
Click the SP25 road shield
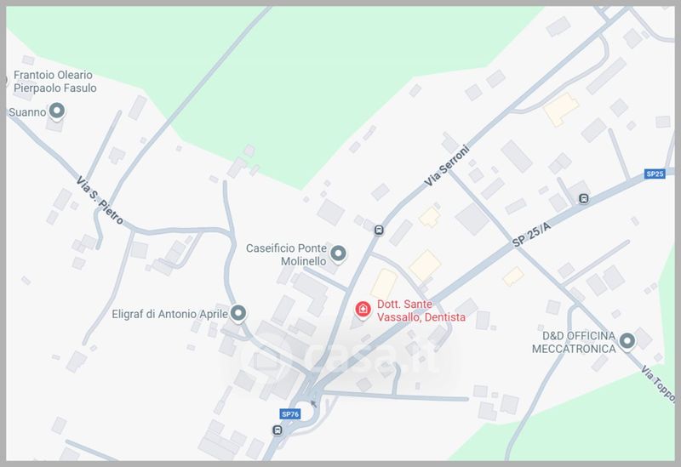pyautogui.click(x=655, y=174)
